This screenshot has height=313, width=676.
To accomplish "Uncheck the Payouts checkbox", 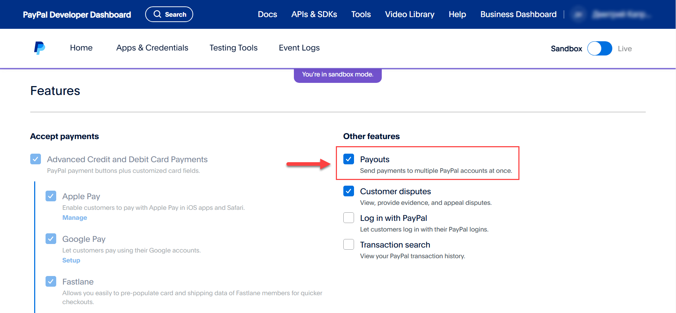I will 349,159.
